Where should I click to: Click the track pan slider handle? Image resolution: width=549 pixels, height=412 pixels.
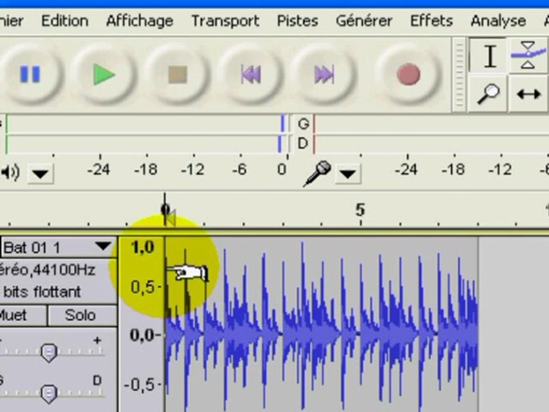(49, 394)
